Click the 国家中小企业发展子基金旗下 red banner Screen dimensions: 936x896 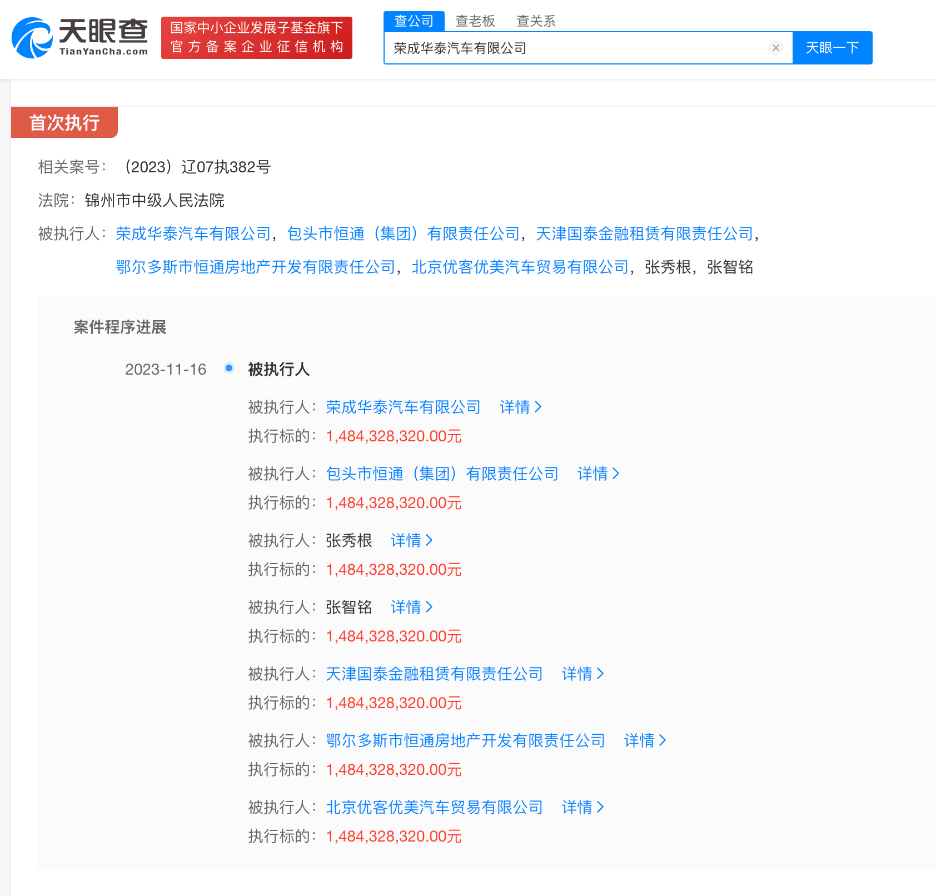(256, 38)
